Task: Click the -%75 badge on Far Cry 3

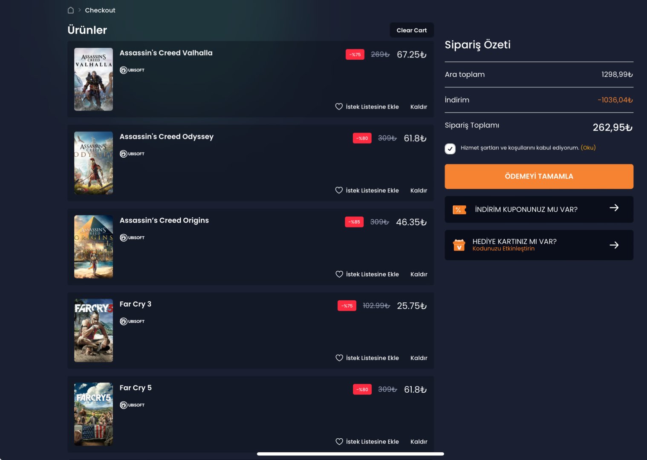Action: pos(347,306)
